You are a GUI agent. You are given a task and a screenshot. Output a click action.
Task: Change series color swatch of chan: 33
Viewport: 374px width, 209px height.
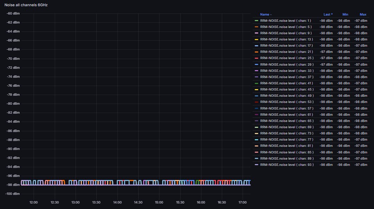tap(256, 70)
